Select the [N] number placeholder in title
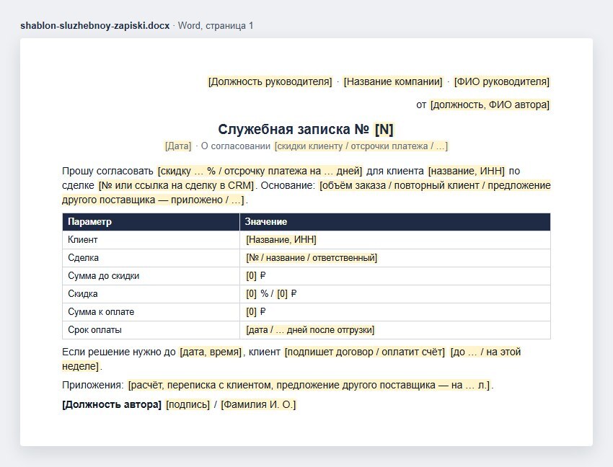This screenshot has width=613, height=467. (x=384, y=129)
